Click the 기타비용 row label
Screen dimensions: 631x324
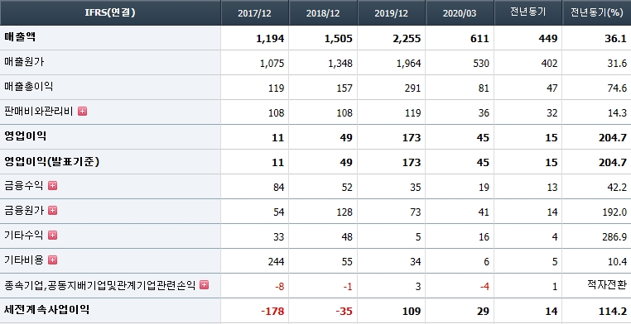click(24, 260)
